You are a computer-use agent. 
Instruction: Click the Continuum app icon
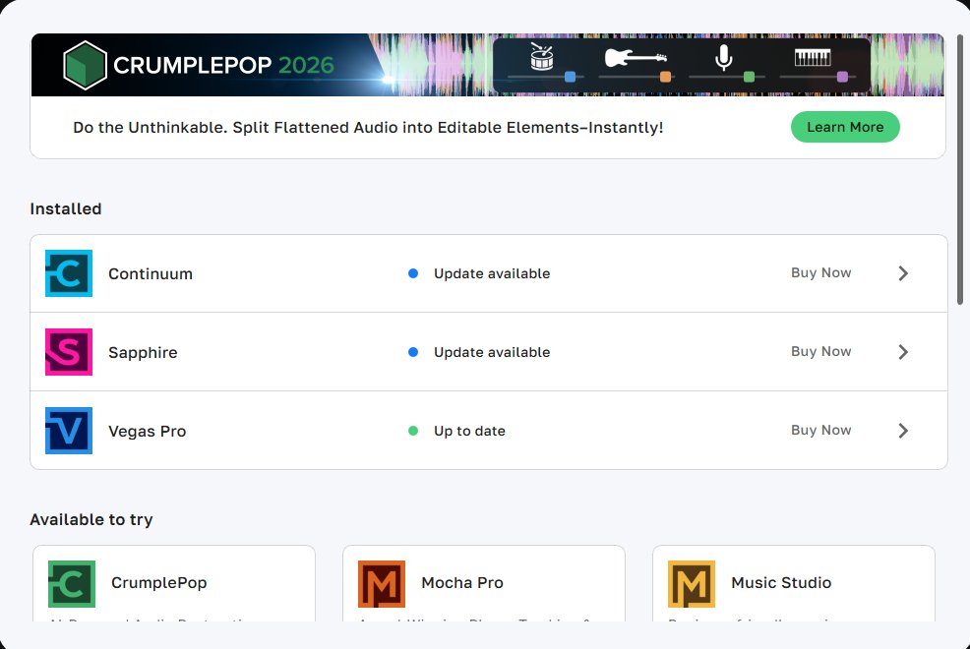coord(69,273)
